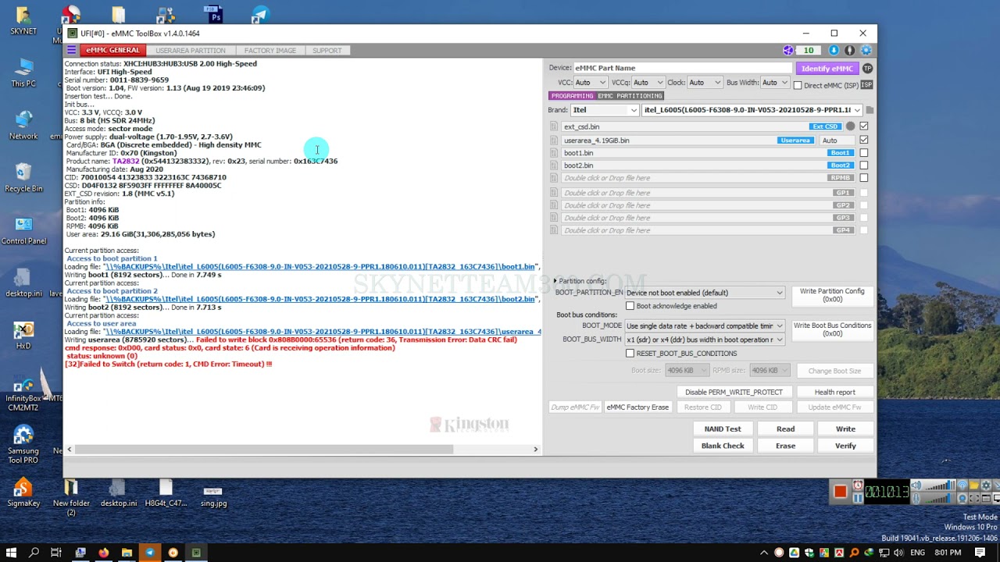This screenshot has height=562, width=1000.
Task: Click the blue download updates icon
Action: (x=834, y=50)
